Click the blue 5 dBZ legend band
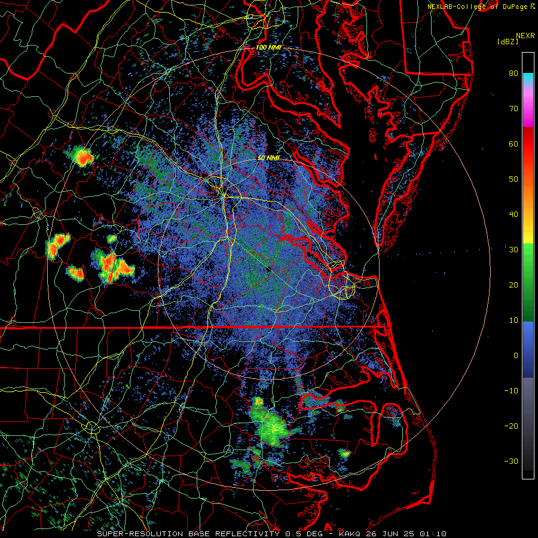Viewport: 538px width, 538px height. [x=528, y=338]
